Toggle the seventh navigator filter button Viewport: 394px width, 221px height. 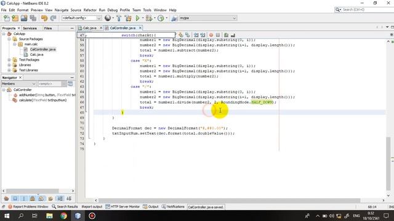[60, 198]
